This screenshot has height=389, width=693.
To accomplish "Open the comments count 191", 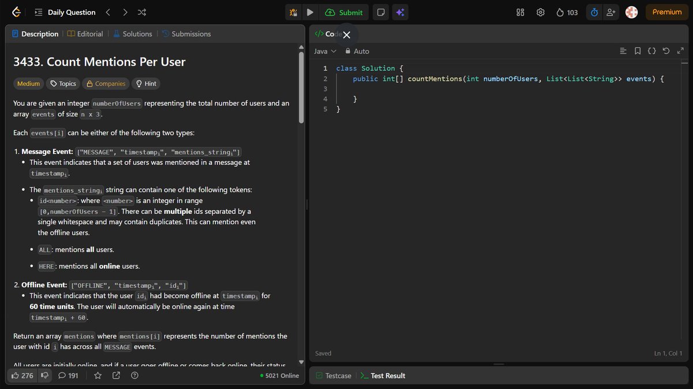I will (68, 376).
